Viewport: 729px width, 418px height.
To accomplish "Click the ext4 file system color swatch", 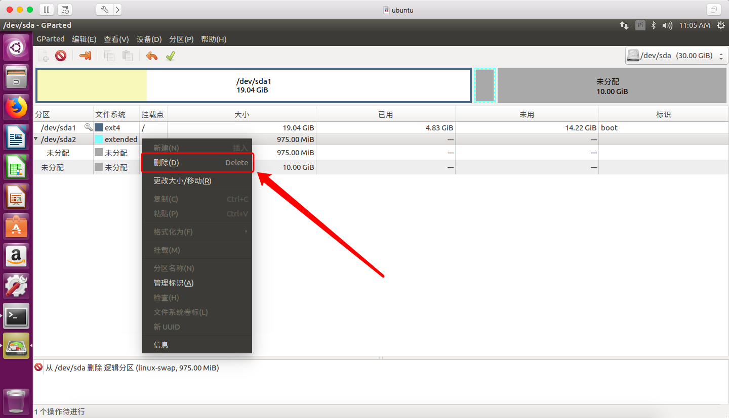I will (x=99, y=128).
